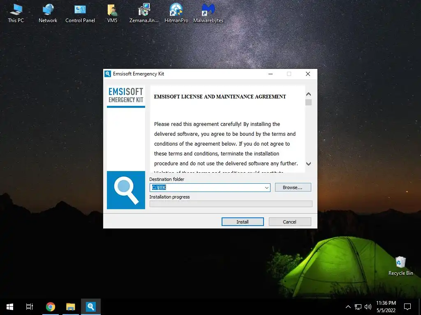
Task: Open the VM5 folder icon
Action: 112,14
